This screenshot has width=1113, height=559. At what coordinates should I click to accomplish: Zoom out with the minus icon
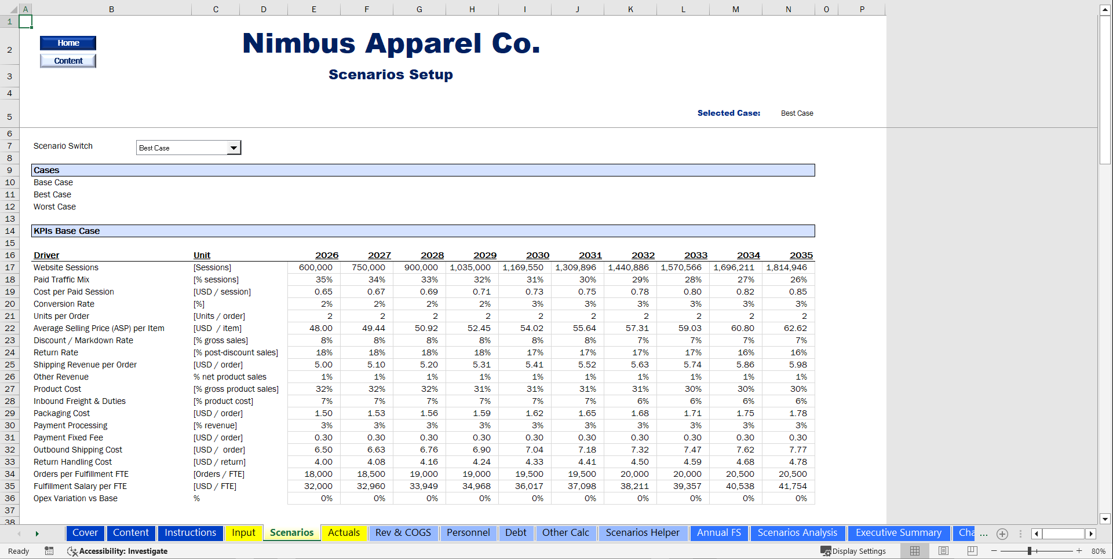pos(995,551)
